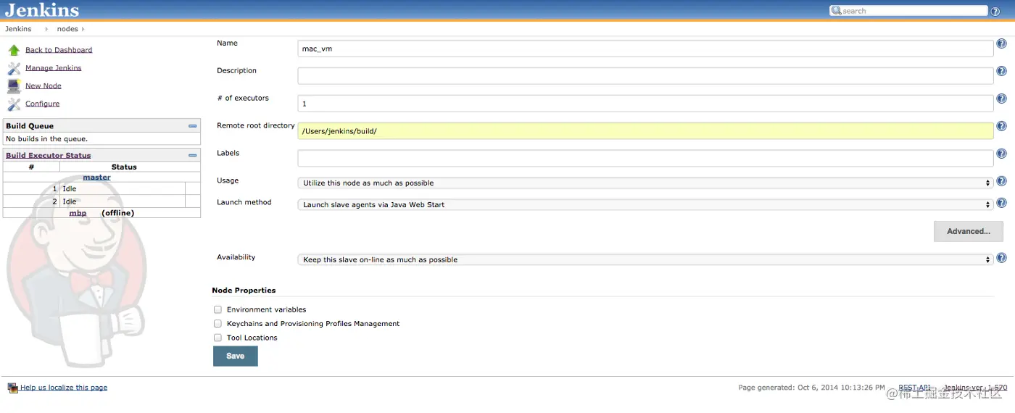Image resolution: width=1015 pixels, height=413 pixels.
Task: Click the Jenkins logo in header
Action: point(42,10)
